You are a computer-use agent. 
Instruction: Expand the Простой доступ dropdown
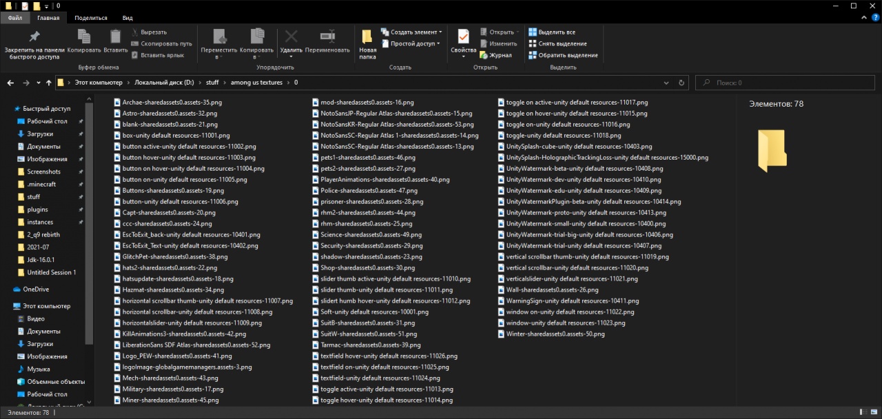tap(438, 43)
